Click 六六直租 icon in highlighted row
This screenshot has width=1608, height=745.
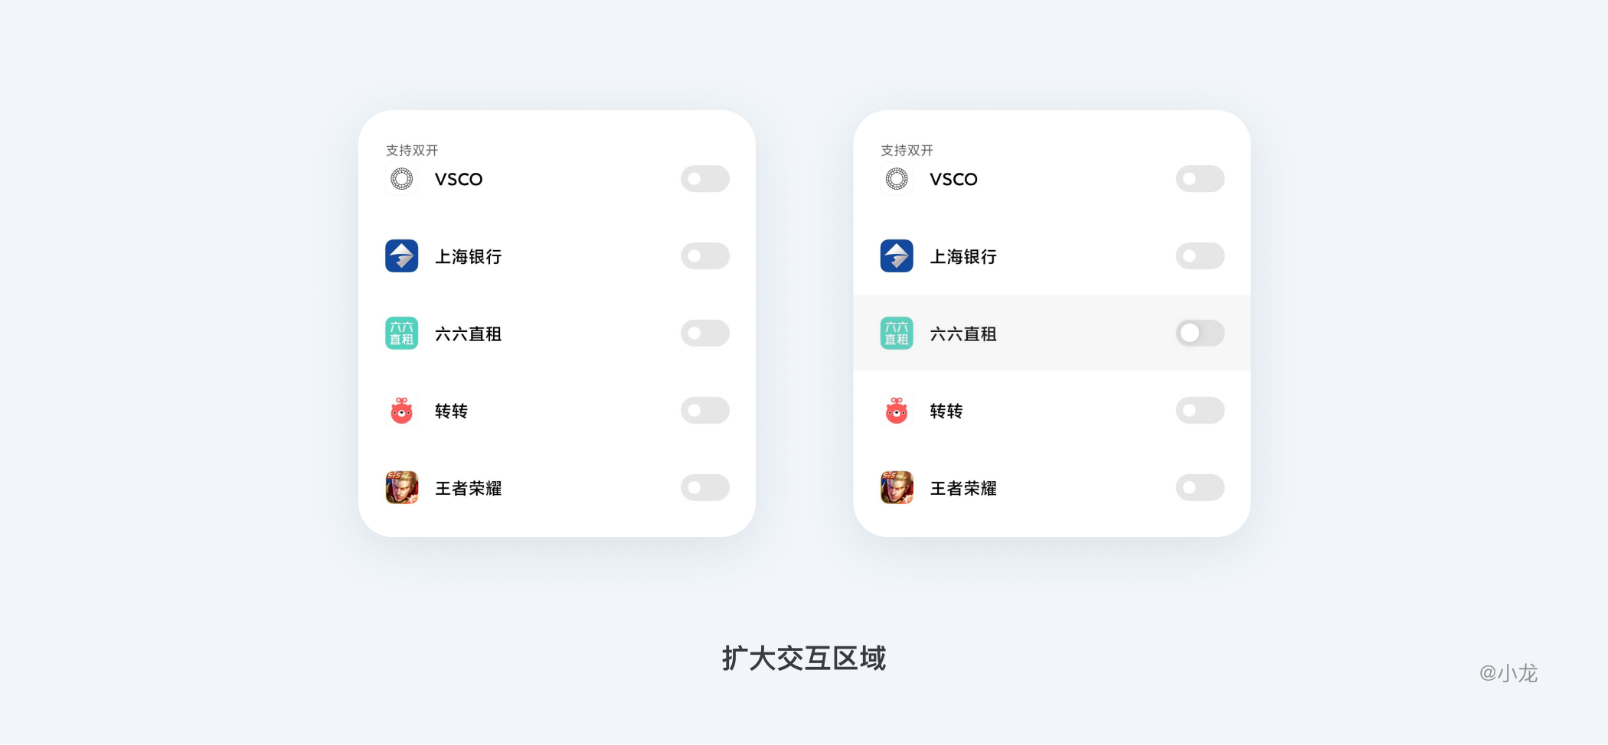[897, 333]
